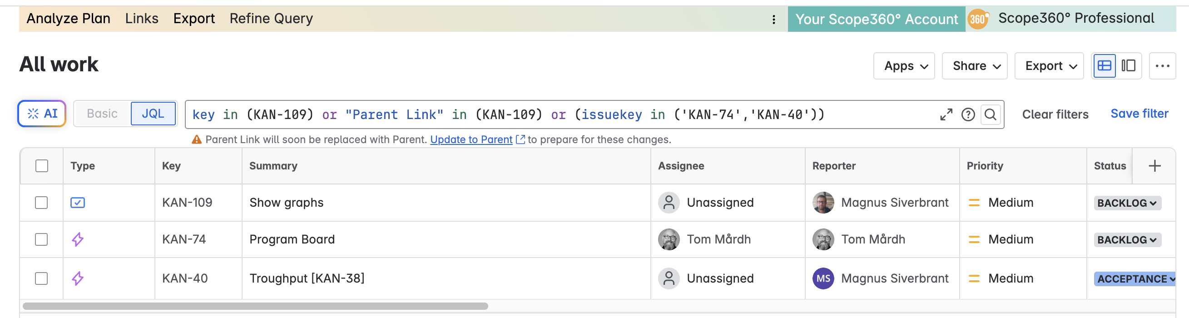
Task: Follow the Update to Parent link
Action: click(x=471, y=139)
